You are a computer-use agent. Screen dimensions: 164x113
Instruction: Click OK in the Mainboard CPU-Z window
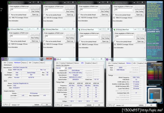tap(47, 105)
